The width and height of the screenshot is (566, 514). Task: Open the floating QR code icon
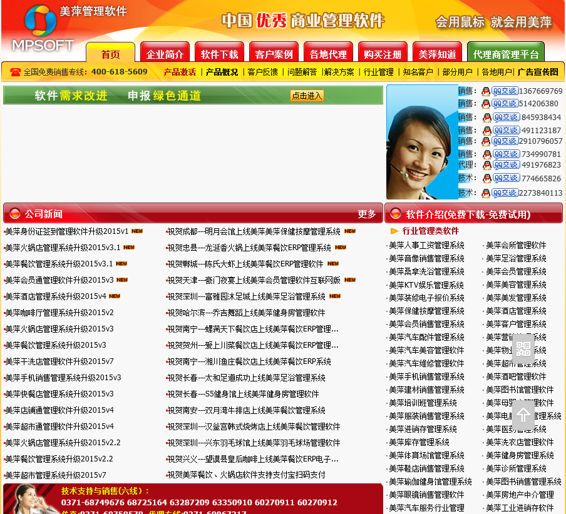coord(523,348)
